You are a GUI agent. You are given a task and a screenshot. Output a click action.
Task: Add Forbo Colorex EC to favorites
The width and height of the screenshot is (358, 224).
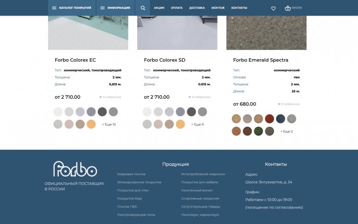(x=110, y=97)
